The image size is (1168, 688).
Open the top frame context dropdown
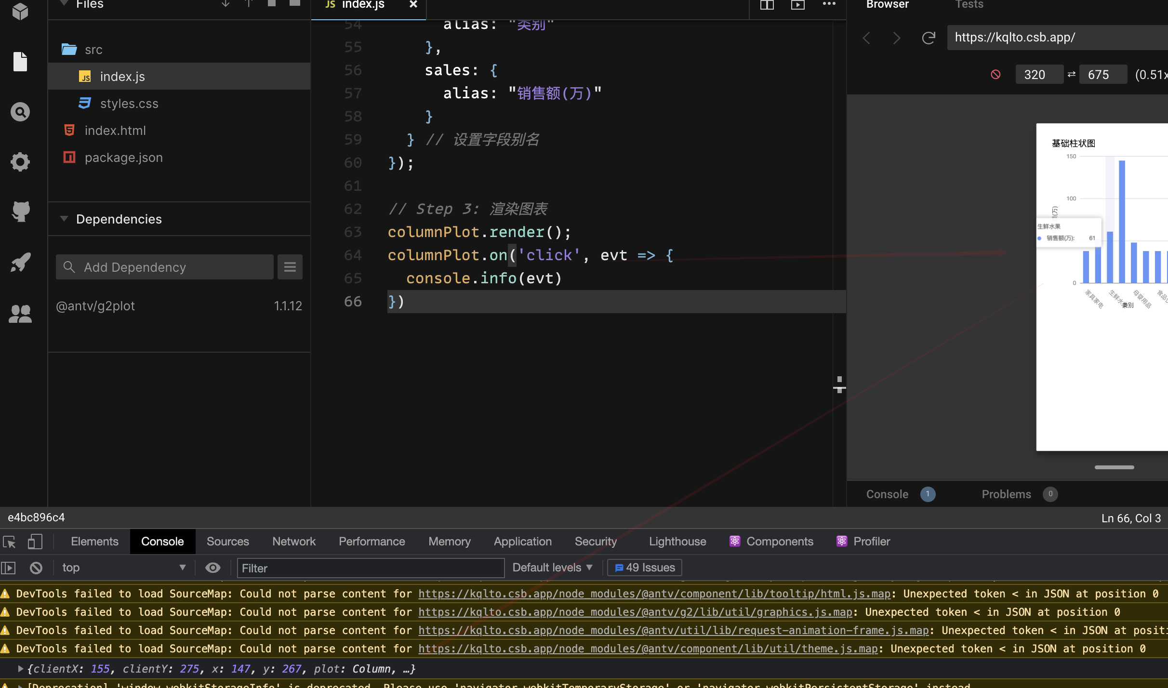tap(123, 567)
